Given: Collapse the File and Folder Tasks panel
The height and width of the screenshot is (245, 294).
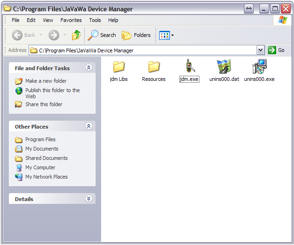Looking at the screenshot, I should point(89,68).
